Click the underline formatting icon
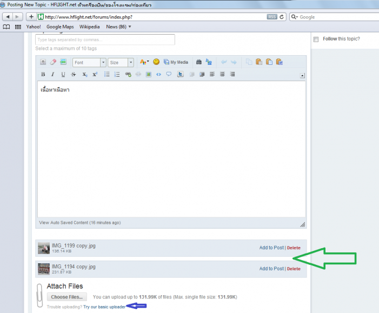 63,75
